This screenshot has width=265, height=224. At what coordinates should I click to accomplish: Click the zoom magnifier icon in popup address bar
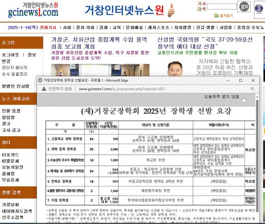click(252, 89)
